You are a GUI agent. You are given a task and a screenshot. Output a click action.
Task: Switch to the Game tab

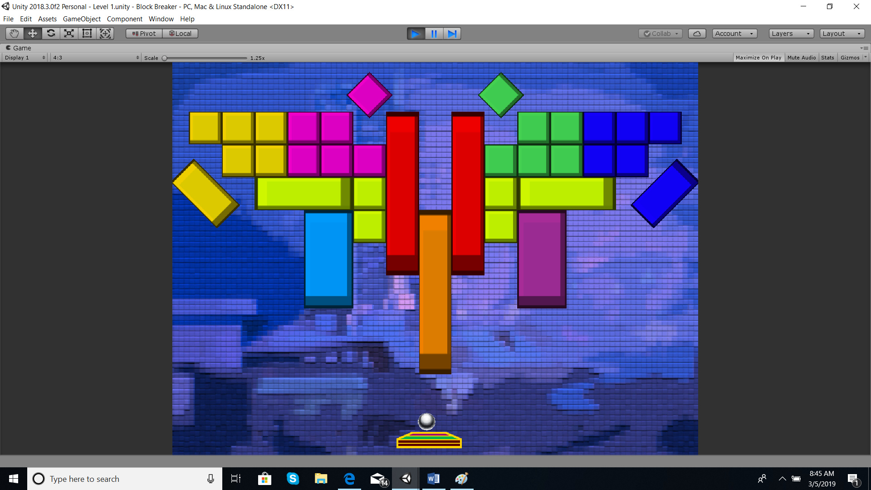(19, 48)
